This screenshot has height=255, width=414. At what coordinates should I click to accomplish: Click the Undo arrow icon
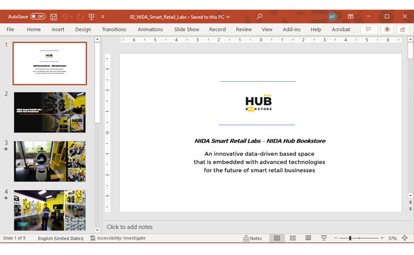pyautogui.click(x=65, y=17)
